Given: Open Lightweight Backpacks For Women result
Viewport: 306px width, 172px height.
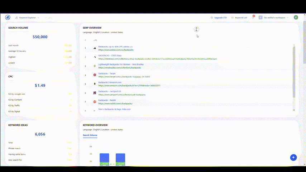Looking at the screenshot, I should tap(121, 64).
